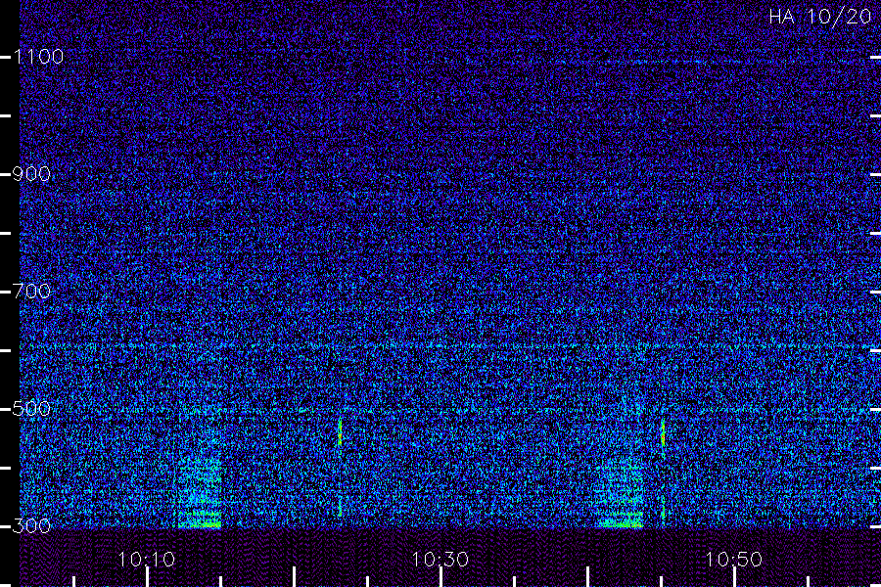Click the 10:10 time axis label
Viewport: 881px width, 587px height.
147,560
